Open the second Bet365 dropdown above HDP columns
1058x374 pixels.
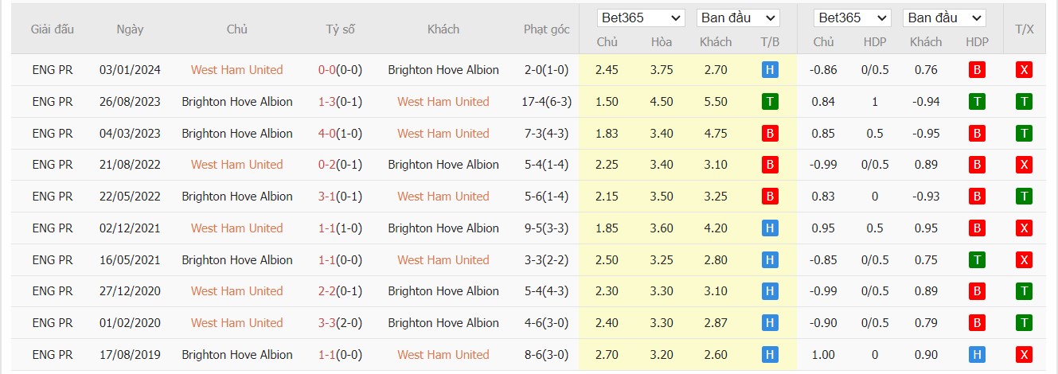(852, 18)
